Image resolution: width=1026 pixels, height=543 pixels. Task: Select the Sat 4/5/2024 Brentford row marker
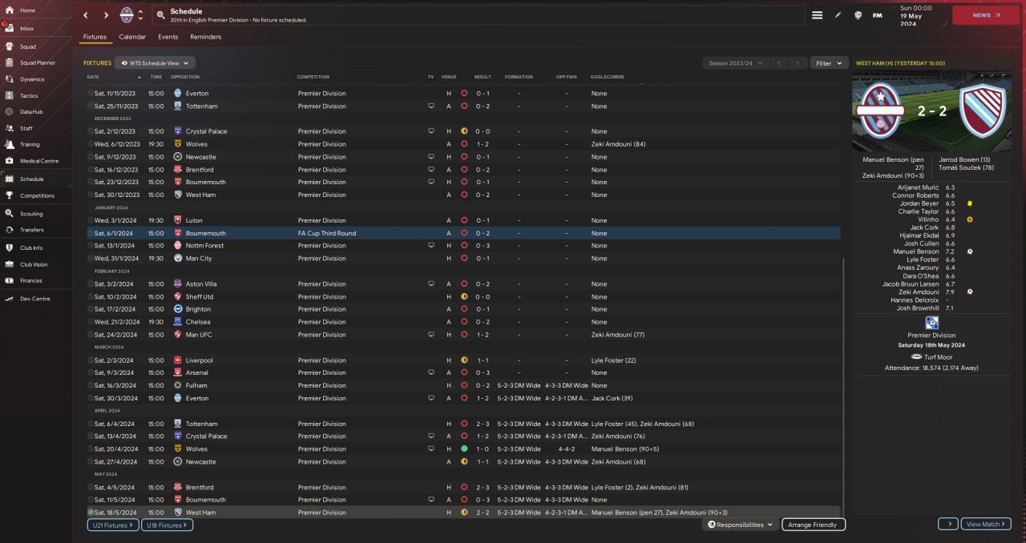[x=91, y=487]
